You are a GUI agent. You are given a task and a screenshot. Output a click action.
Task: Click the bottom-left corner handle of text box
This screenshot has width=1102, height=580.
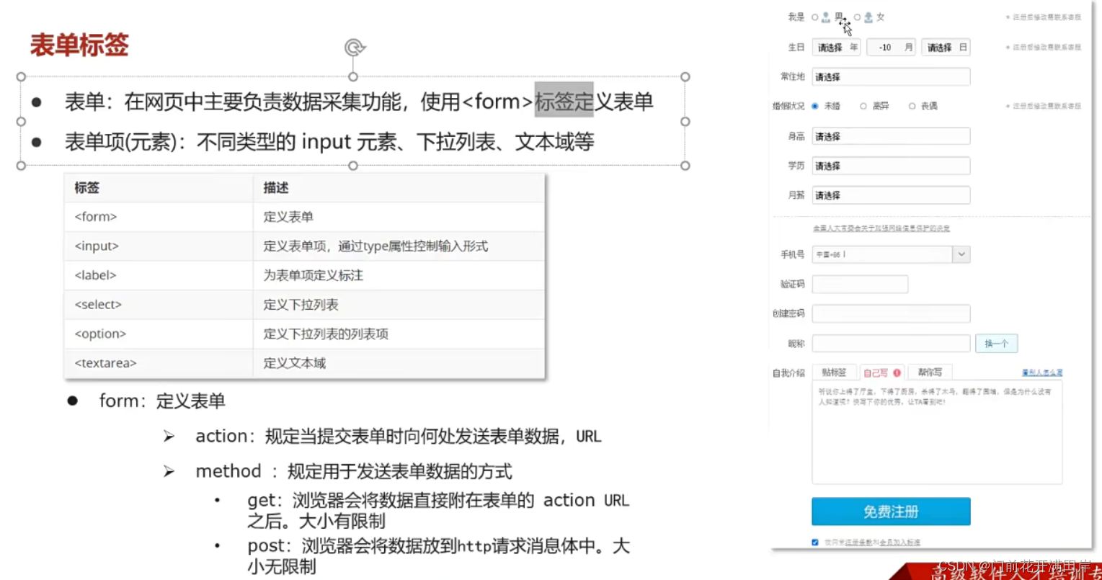click(21, 166)
